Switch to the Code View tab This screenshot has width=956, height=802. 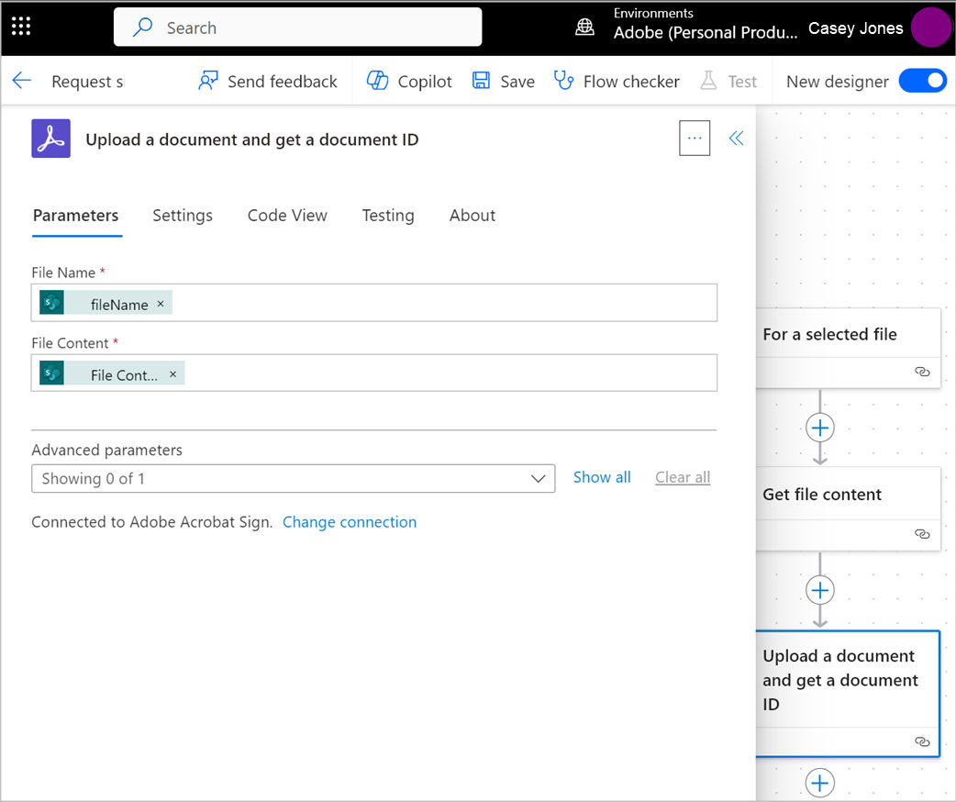[x=287, y=215]
